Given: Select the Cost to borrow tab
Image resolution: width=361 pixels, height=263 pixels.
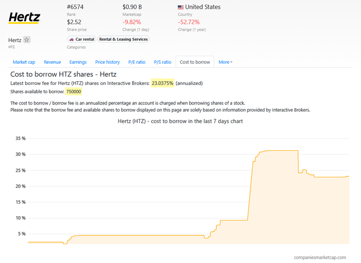Looking at the screenshot, I should click(x=195, y=62).
